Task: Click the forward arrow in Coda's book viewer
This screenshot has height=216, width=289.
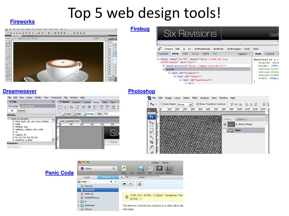Action: 130,184
